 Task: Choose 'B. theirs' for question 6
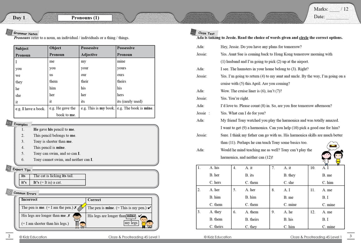252,219
